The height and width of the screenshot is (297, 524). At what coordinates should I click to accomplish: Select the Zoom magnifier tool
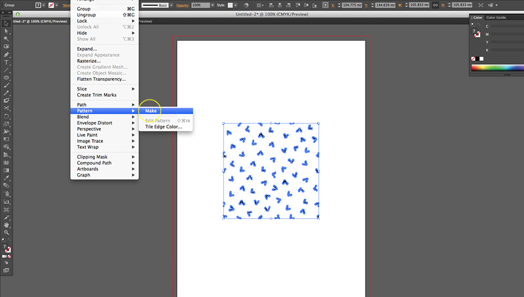pyautogui.click(x=7, y=233)
